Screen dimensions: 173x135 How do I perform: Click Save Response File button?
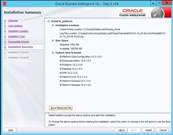click(61, 108)
